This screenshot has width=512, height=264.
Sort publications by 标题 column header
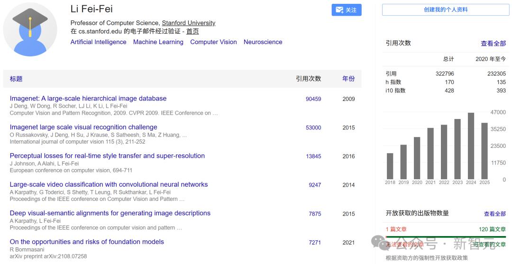pos(16,79)
